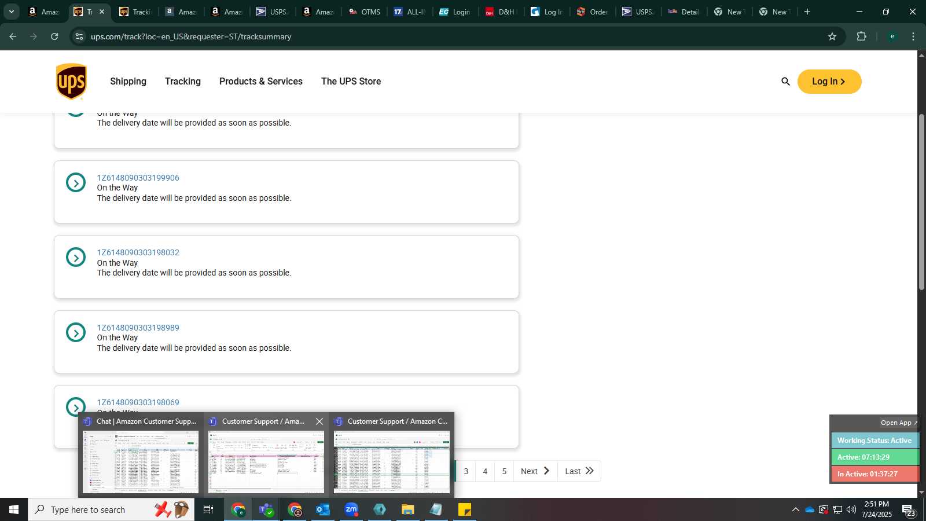
Task: Bookmark this page with the star icon
Action: pyautogui.click(x=832, y=36)
